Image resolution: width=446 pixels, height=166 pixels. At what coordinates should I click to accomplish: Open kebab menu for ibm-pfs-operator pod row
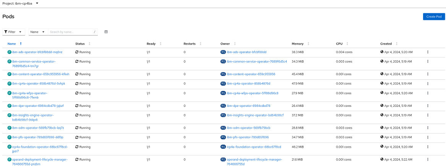point(428,137)
